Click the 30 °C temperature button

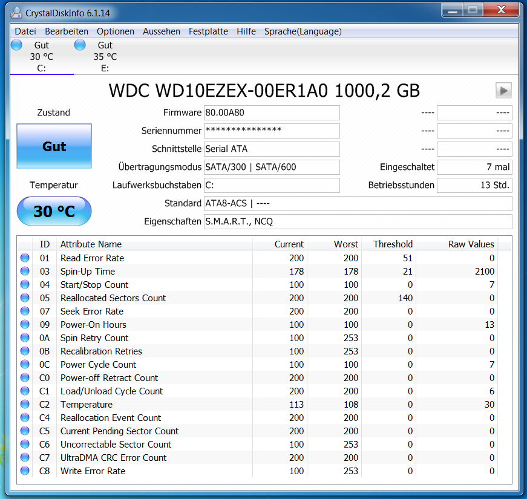point(54,211)
